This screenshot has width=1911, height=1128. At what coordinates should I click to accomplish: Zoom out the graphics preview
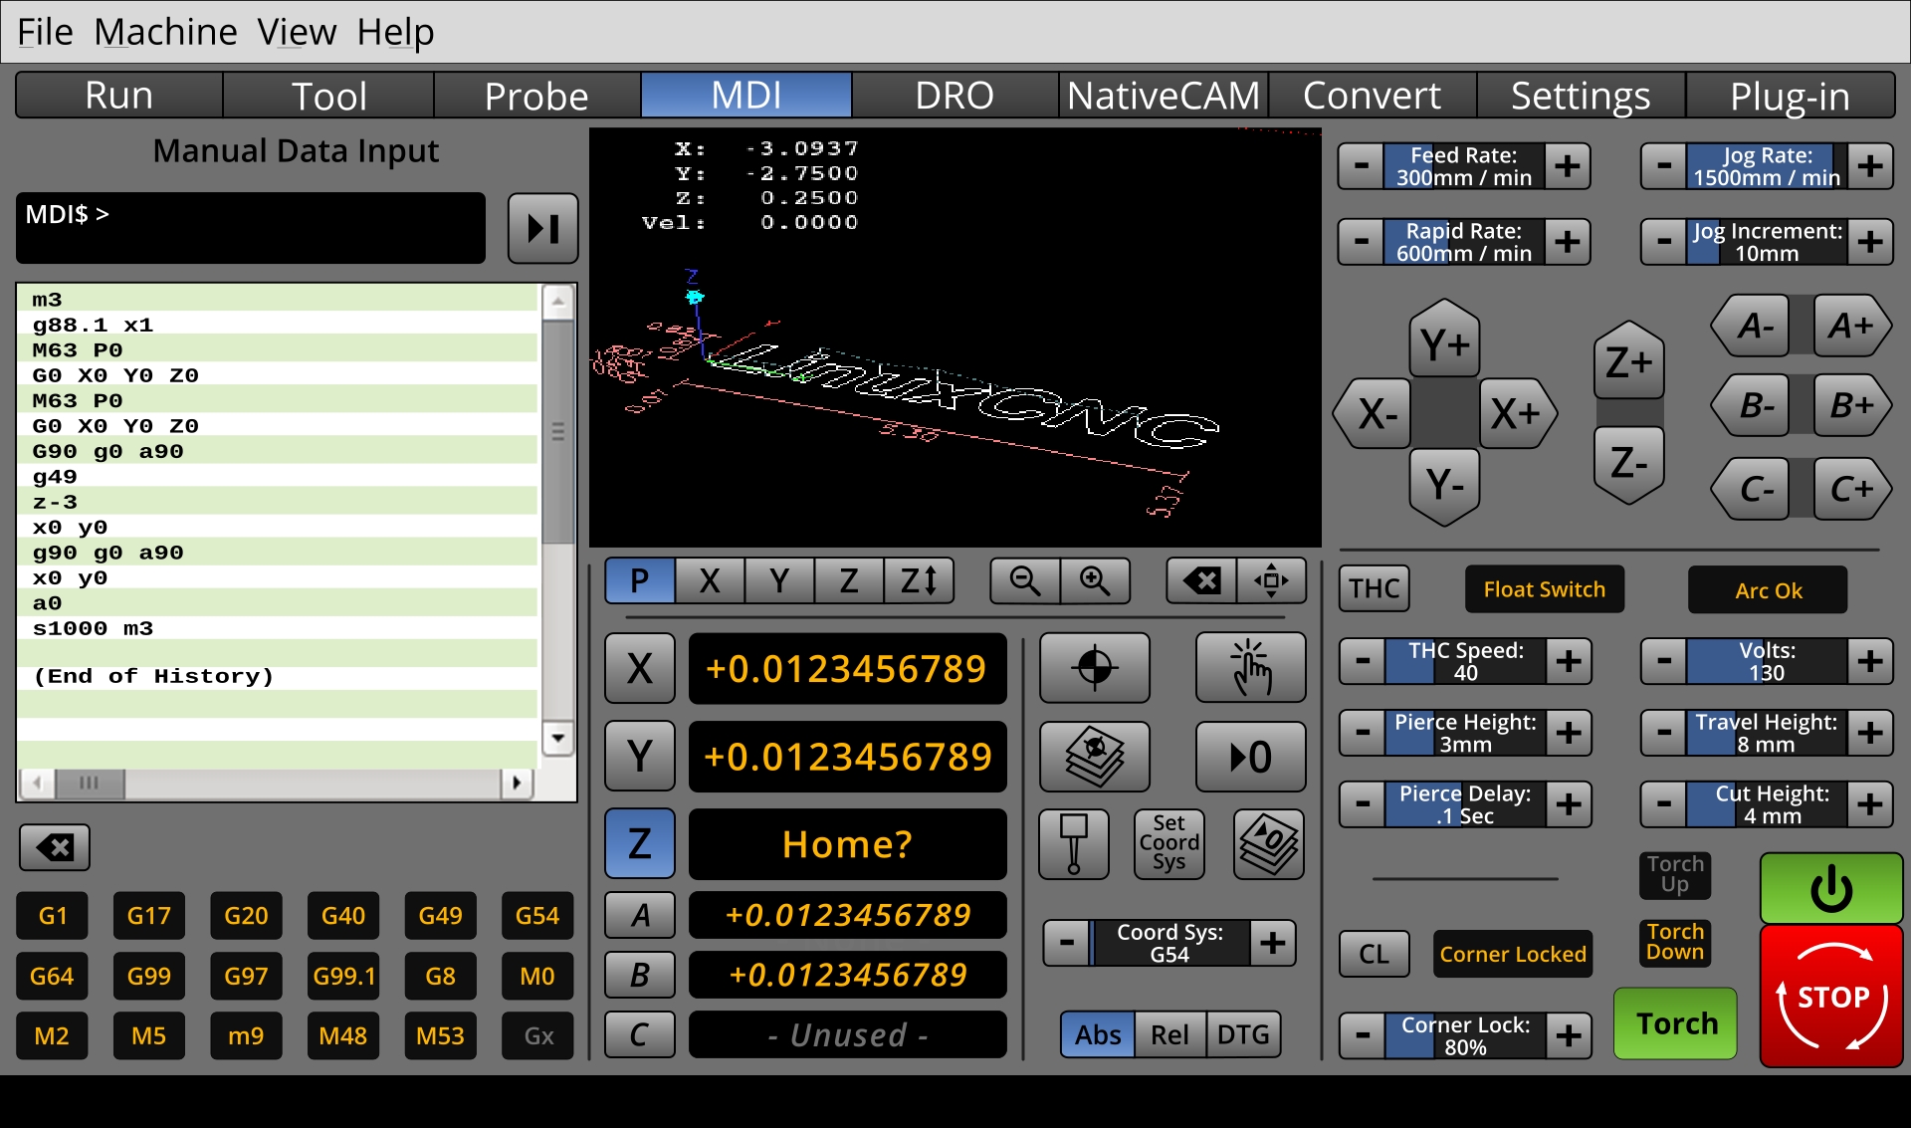[1024, 580]
